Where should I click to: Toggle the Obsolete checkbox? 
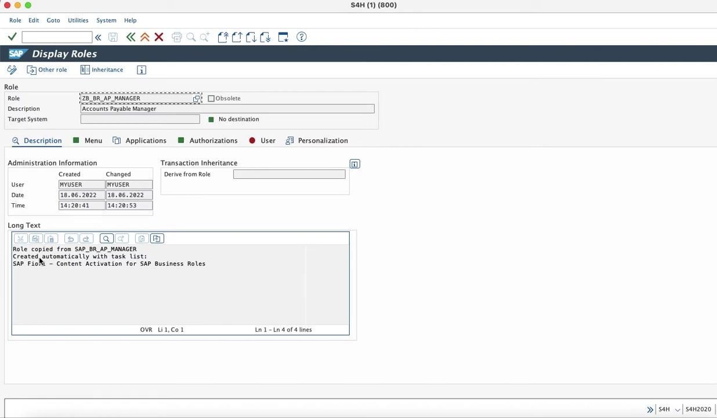coord(211,99)
